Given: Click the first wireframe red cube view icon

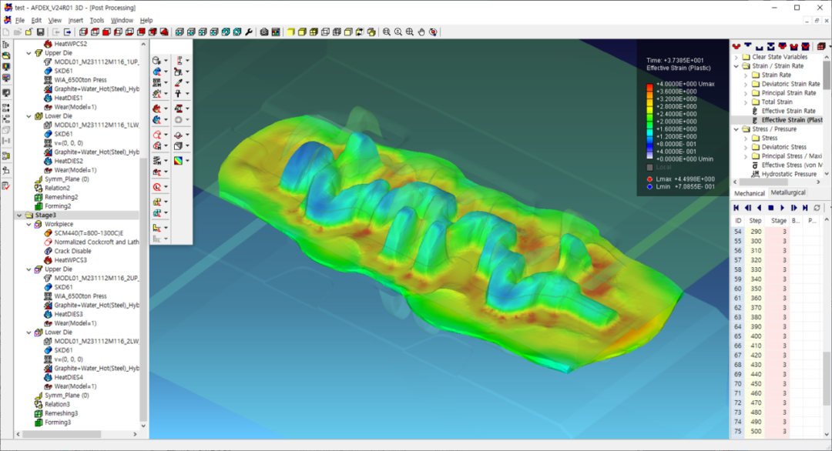Looking at the screenshot, I should (x=83, y=32).
